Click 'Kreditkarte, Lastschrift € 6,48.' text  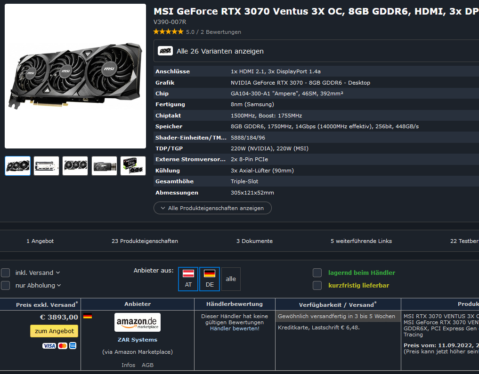coord(318,327)
